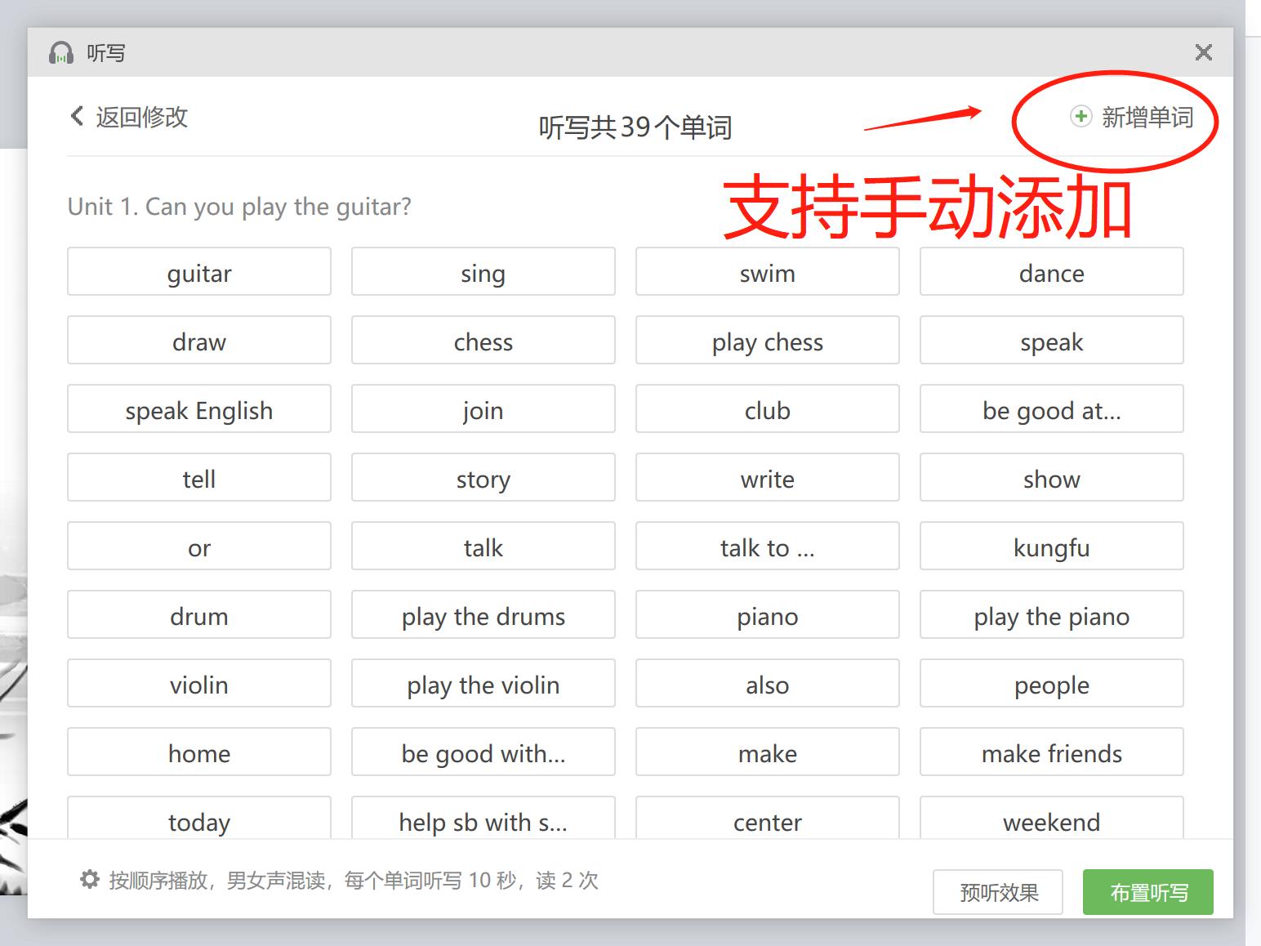The height and width of the screenshot is (946, 1261).
Task: Select the word "join"
Action: pyautogui.click(x=483, y=408)
